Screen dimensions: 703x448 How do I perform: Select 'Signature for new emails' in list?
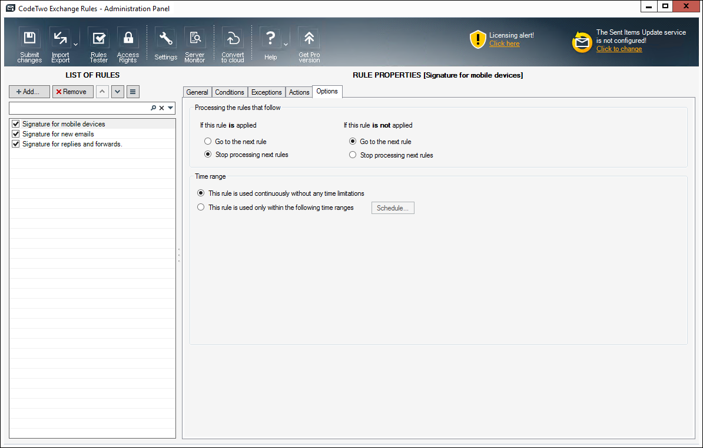click(92, 134)
